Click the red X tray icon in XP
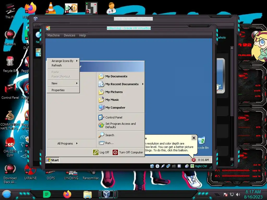The width and height of the screenshot is (267, 200). [x=194, y=160]
